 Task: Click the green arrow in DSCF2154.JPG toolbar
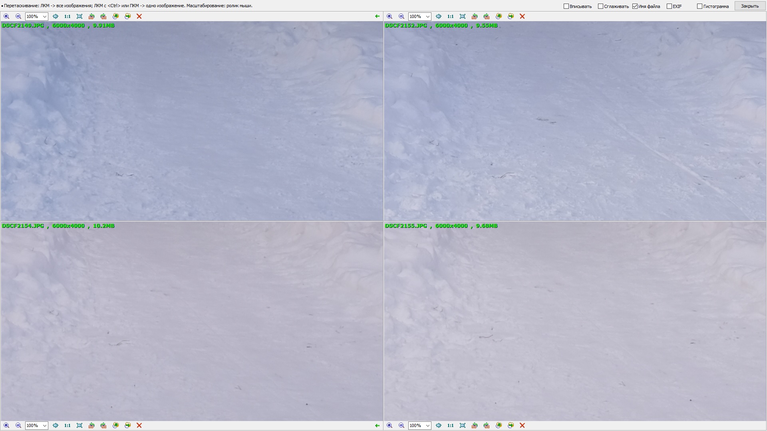[377, 425]
